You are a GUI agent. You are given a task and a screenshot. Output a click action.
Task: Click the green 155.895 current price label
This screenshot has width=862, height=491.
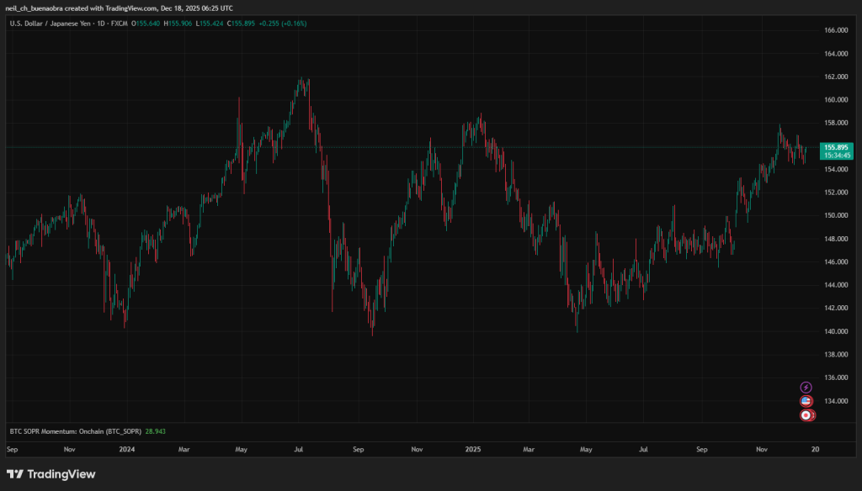[836, 146]
